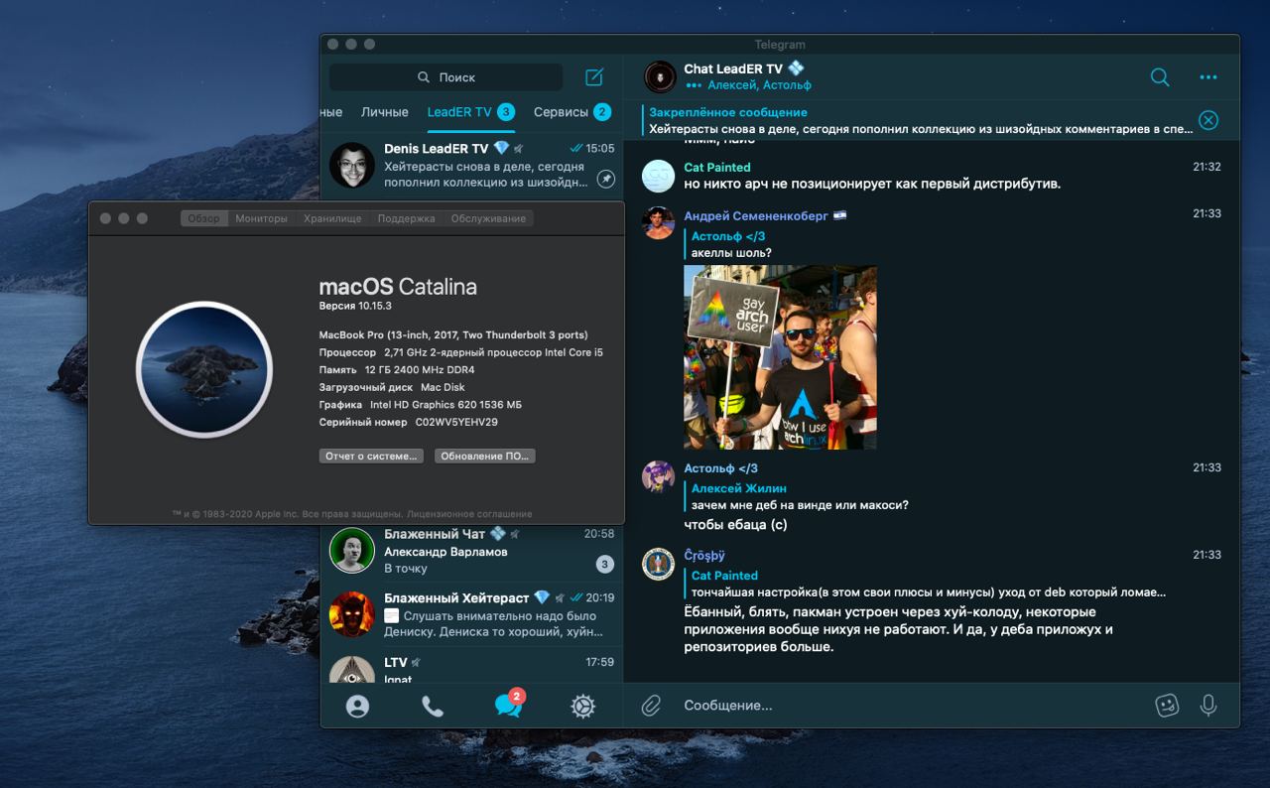This screenshot has height=788, width=1270.
Task: Open Мониторы tab in About This Mac
Action: pos(261,218)
